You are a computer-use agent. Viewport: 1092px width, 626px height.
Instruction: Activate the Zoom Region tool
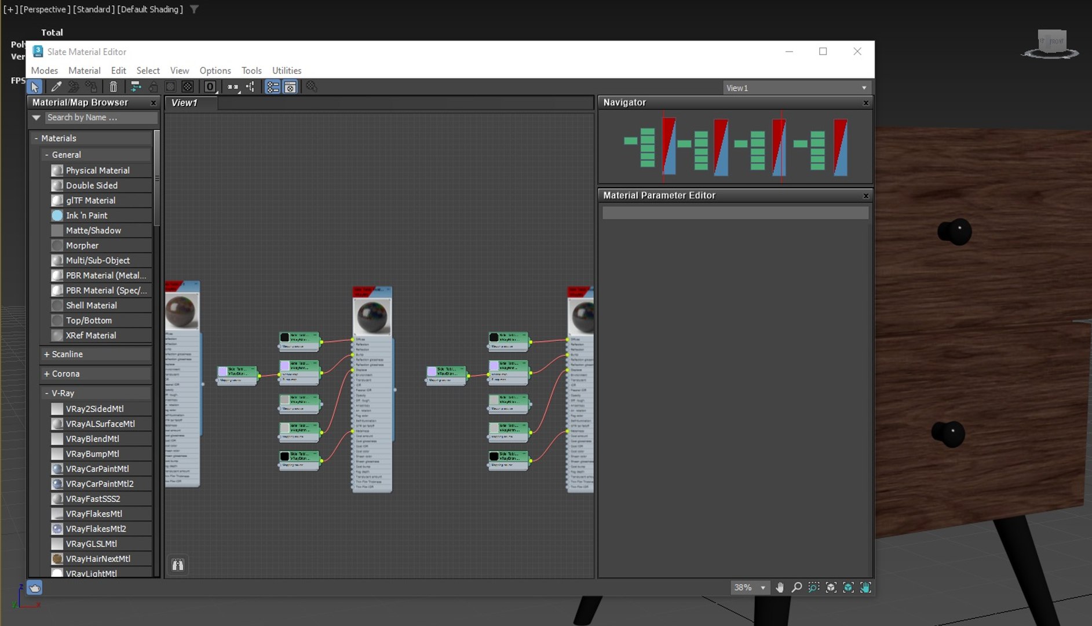click(814, 588)
